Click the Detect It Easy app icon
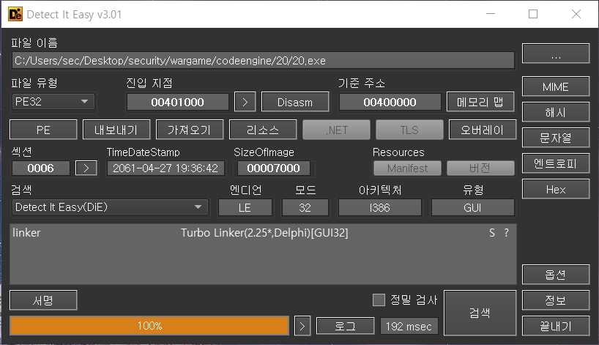Viewport: 599px width, 345px height. [15, 14]
